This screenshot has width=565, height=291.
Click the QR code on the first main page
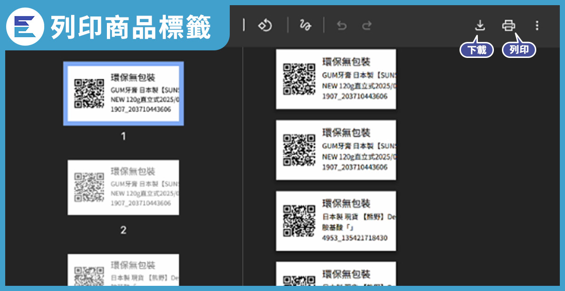299,79
